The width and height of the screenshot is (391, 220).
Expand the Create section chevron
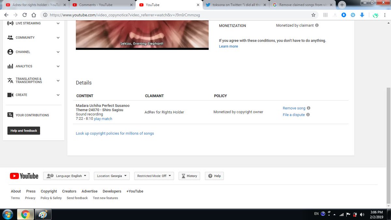(x=58, y=95)
